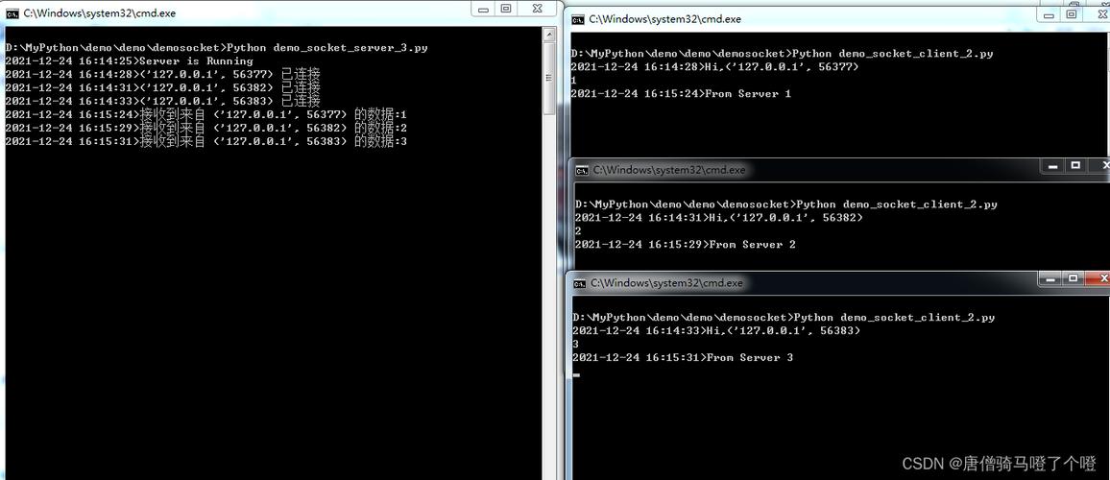This screenshot has height=480, width=1110.
Task: Click the server line ending '的数据:3'
Action: [x=206, y=141]
